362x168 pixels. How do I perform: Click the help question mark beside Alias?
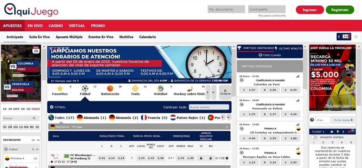click(312, 120)
